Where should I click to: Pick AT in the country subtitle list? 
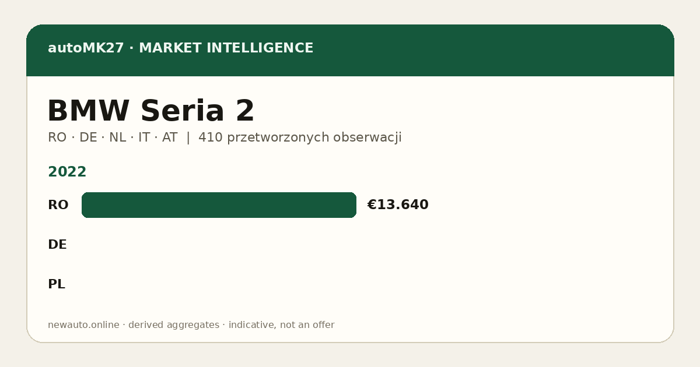click(x=169, y=137)
